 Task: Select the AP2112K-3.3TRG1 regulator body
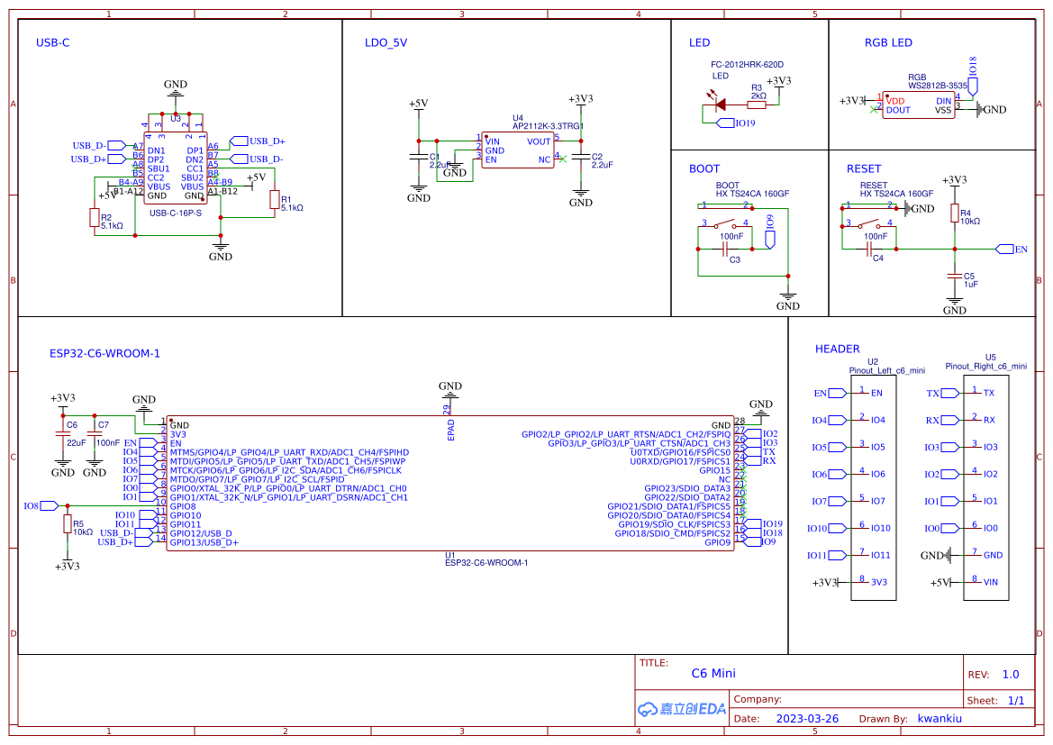click(517, 150)
